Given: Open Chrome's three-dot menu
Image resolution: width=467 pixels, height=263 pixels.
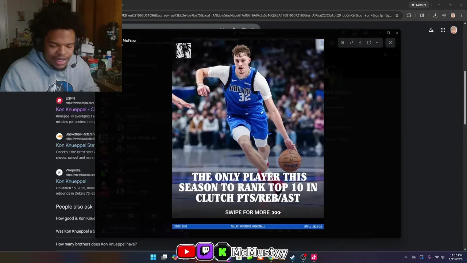Looking at the screenshot, I should 462,15.
